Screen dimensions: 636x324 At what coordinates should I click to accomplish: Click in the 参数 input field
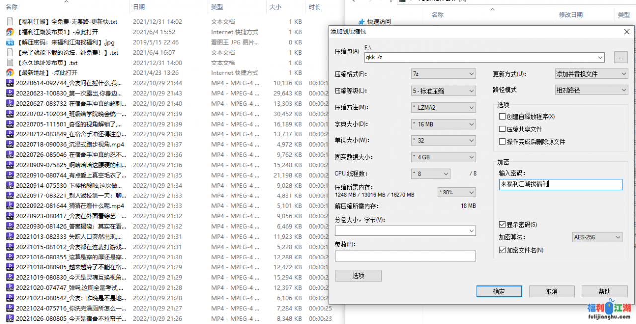(x=405, y=256)
